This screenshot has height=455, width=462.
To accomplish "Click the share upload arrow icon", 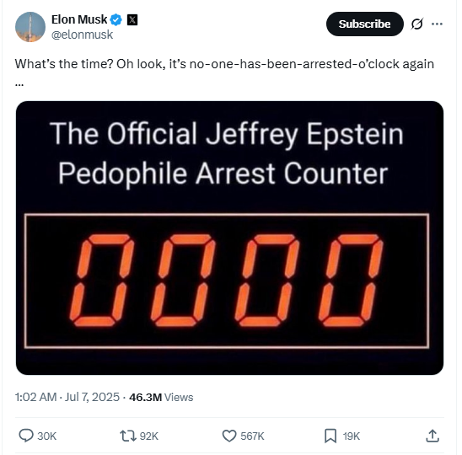I will click(x=432, y=436).
